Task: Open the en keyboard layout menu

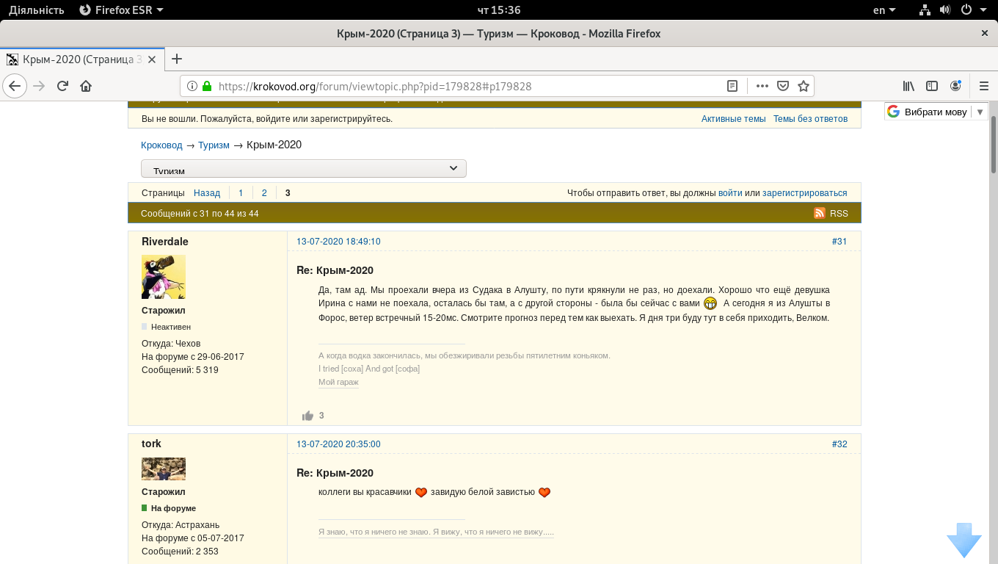Action: 884,10
